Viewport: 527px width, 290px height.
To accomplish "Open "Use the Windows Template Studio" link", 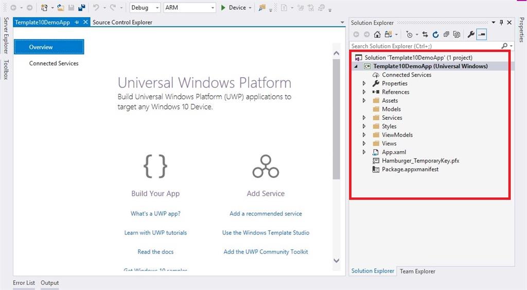I will pos(266,232).
